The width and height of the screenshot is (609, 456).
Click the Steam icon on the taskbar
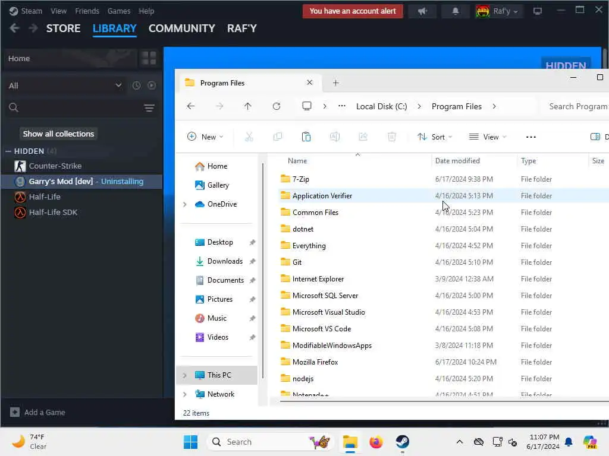pos(403,442)
